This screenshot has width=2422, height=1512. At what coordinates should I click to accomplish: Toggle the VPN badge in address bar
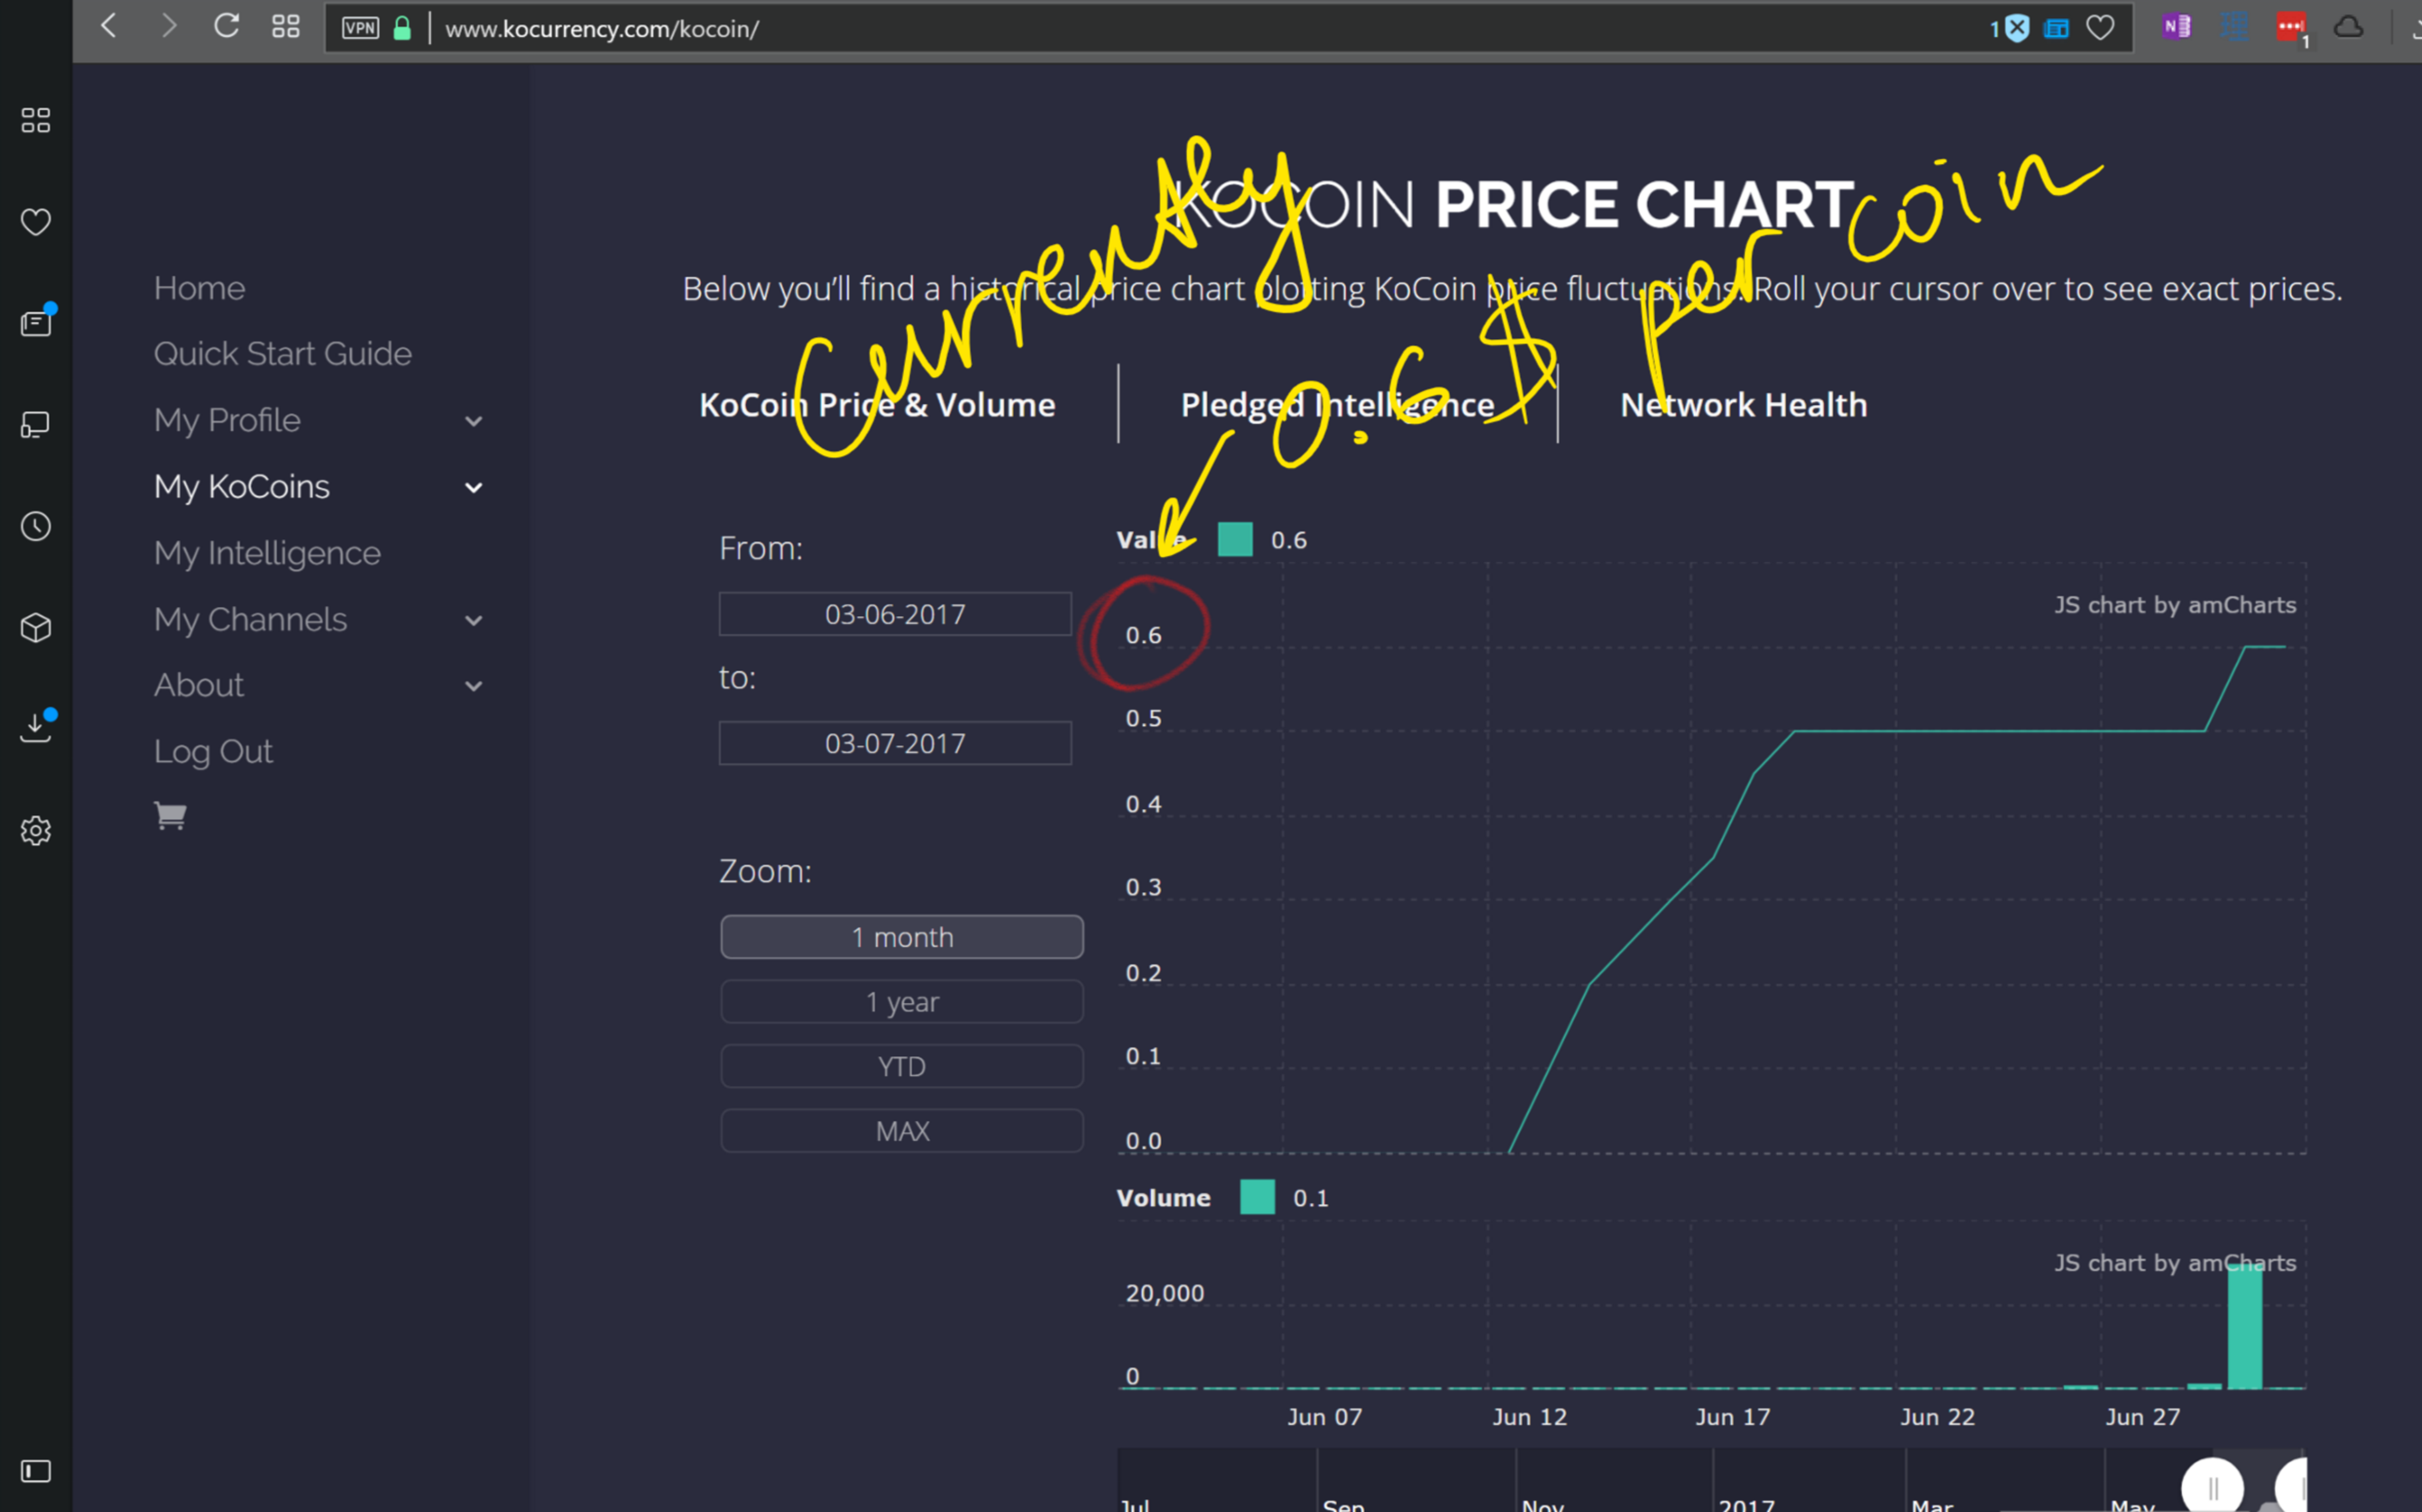pyautogui.click(x=360, y=28)
